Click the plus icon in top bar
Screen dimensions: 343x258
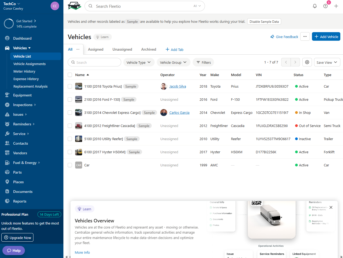pyautogui.click(x=336, y=6)
